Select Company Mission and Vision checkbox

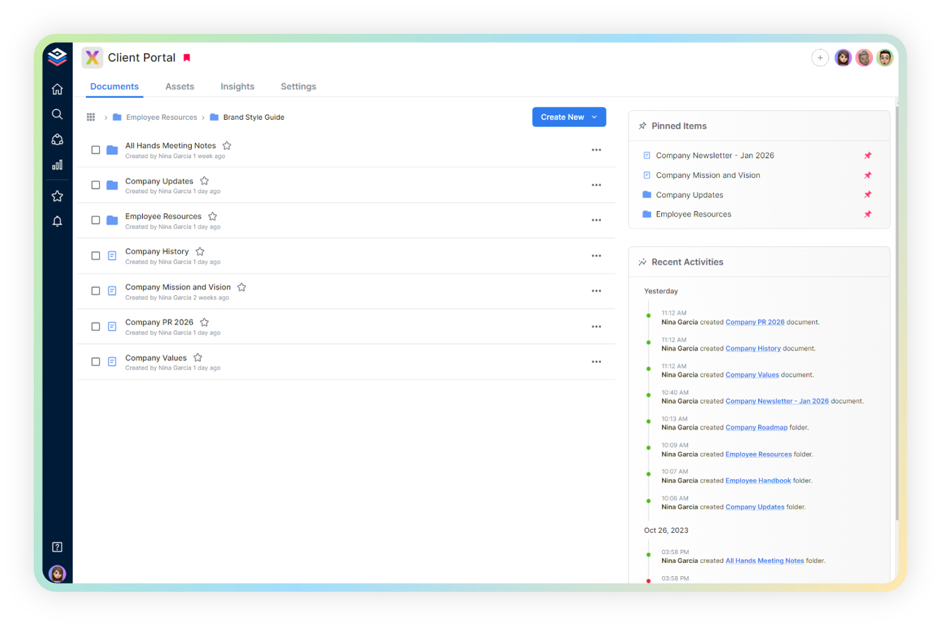tap(96, 291)
